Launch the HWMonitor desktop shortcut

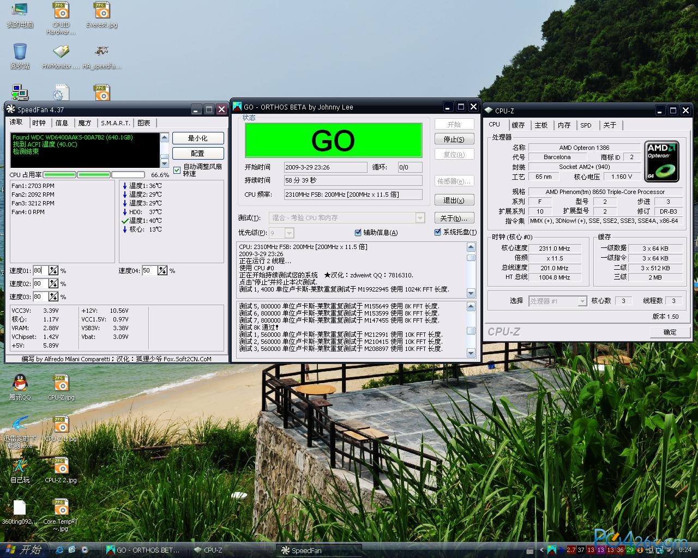click(61, 56)
